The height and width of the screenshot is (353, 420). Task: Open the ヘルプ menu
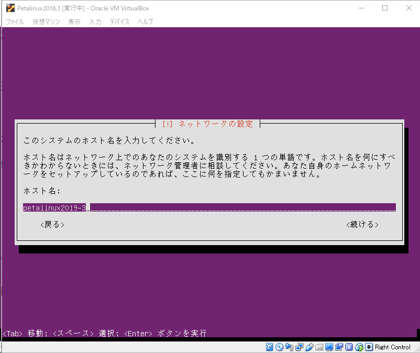point(145,21)
